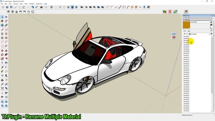Pick the Eraser tool
215x121 pixels.
[6, 21]
